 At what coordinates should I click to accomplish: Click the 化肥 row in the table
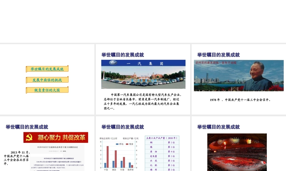click(162, 165)
